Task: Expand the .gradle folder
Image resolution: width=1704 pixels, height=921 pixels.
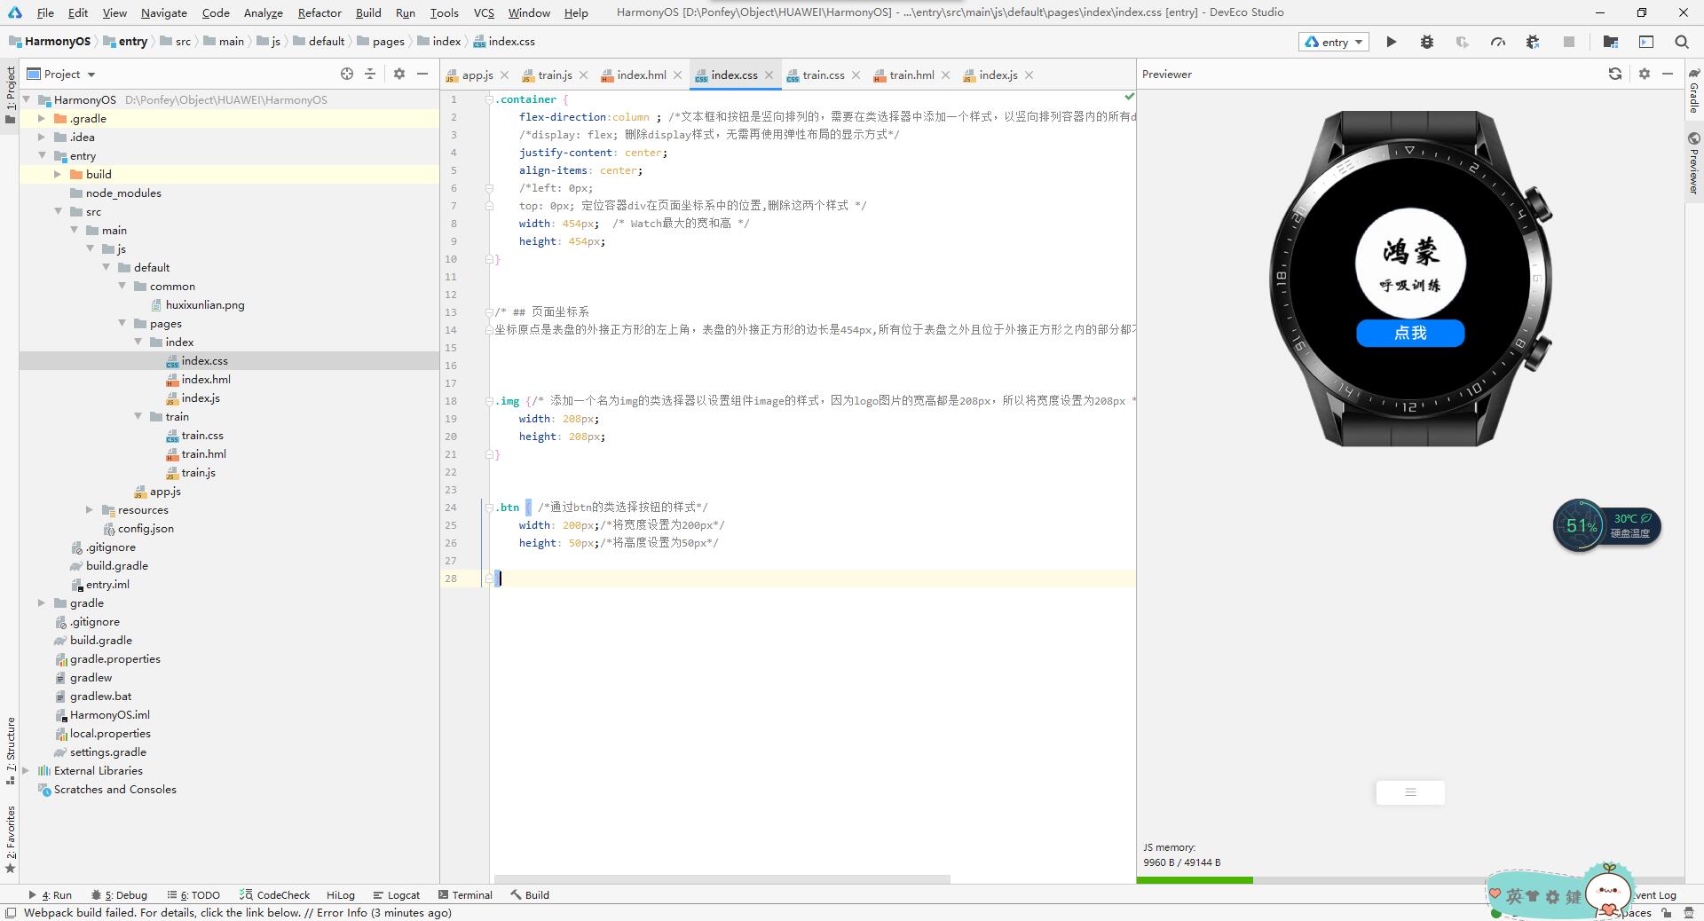Action: pyautogui.click(x=41, y=118)
